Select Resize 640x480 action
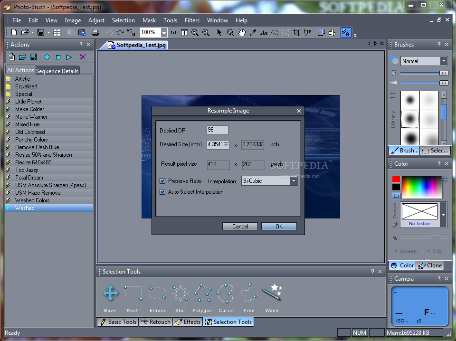This screenshot has height=341, width=456. coord(49,162)
